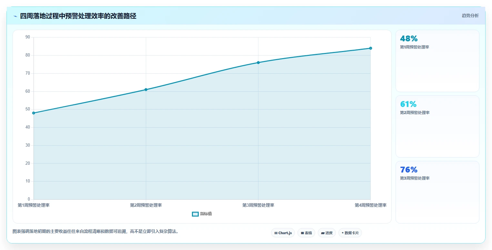Click the 61% value text
The width and height of the screenshot is (492, 250).
tap(408, 104)
